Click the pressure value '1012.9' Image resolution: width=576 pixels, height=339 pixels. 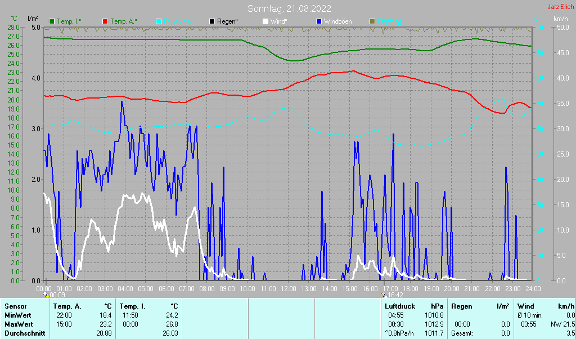tap(434, 324)
